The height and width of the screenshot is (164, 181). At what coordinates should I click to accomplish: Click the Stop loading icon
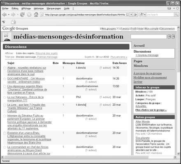(x=29, y=14)
